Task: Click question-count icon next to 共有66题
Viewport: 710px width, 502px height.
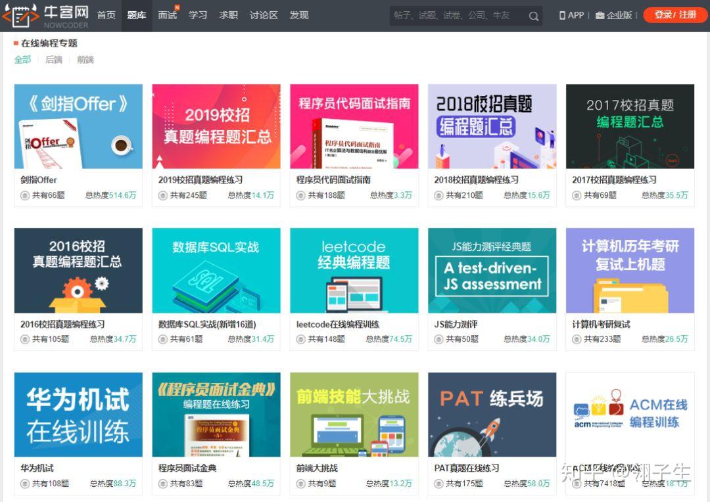Action: pos(24,196)
